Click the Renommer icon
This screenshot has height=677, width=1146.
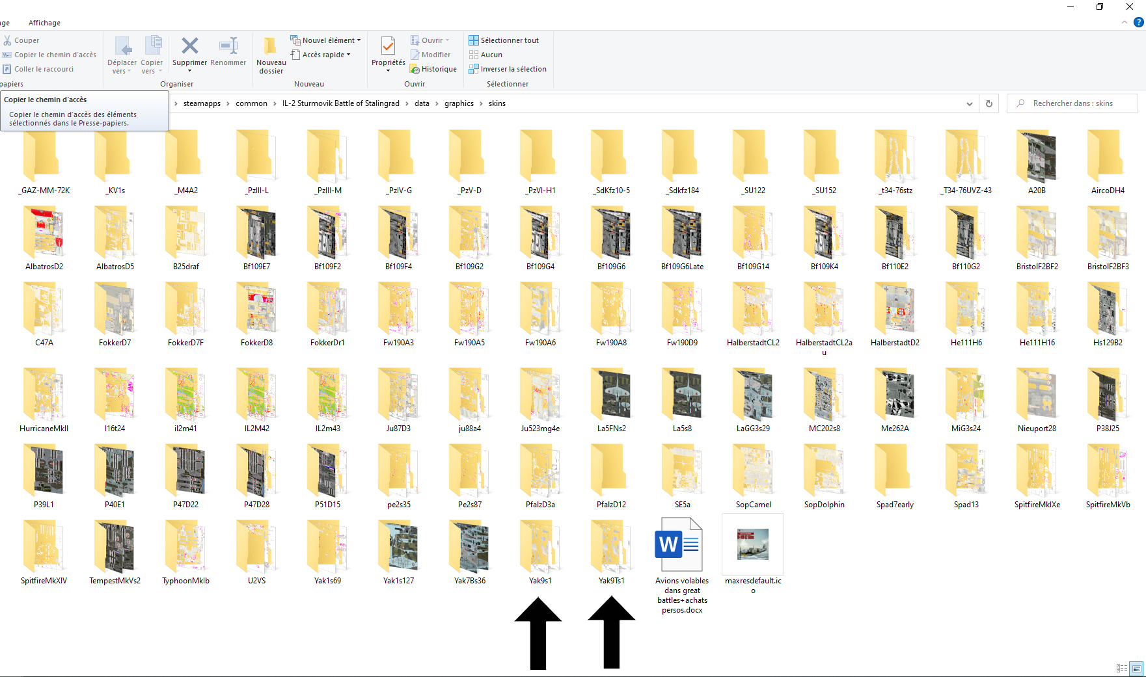pyautogui.click(x=228, y=46)
